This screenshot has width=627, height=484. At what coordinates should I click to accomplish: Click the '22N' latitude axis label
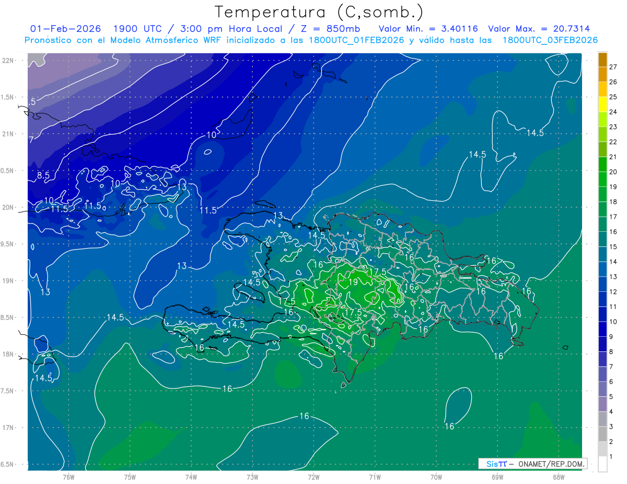coord(8,60)
